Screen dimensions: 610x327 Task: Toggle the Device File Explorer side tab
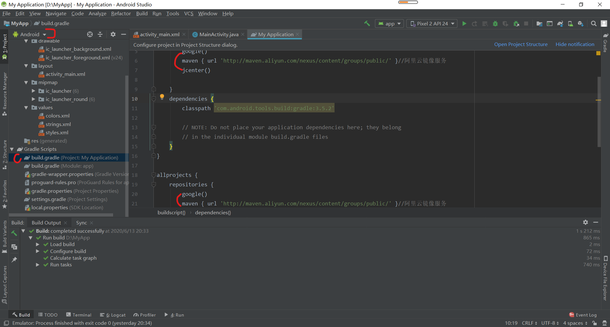click(x=606, y=278)
